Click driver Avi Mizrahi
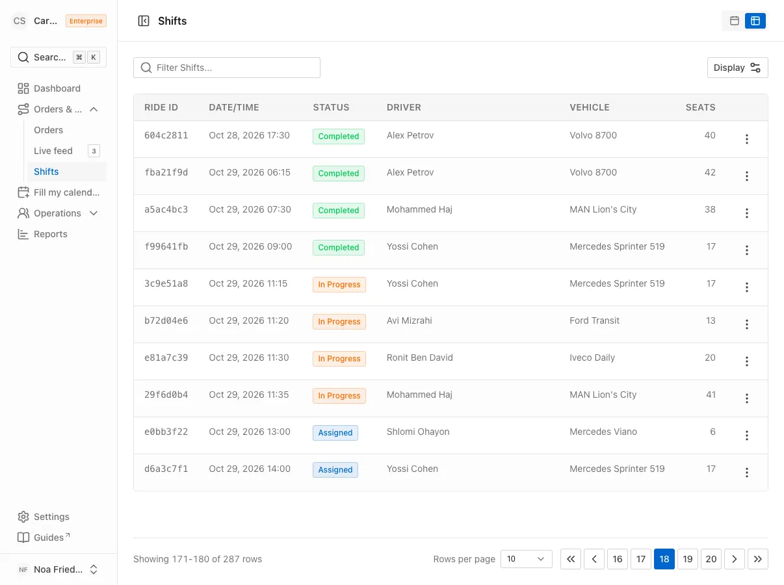This screenshot has height=585, width=784. (410, 320)
